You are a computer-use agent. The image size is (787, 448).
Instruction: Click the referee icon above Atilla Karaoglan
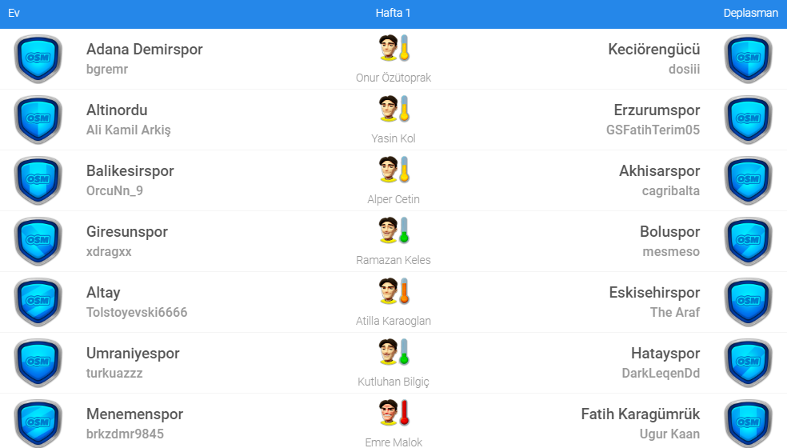(x=393, y=292)
